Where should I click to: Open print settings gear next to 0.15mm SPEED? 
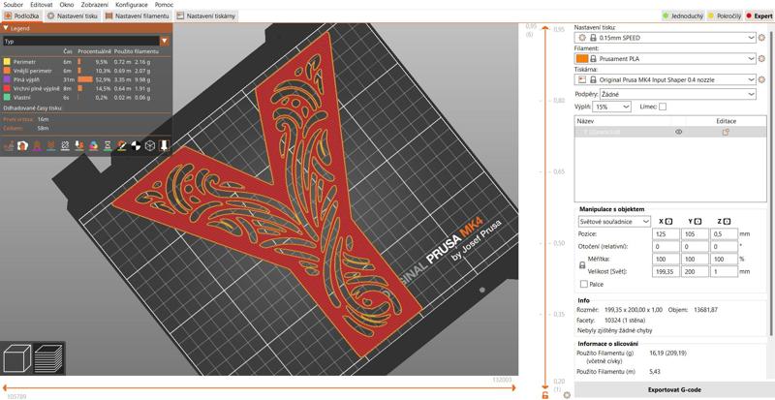(x=761, y=37)
